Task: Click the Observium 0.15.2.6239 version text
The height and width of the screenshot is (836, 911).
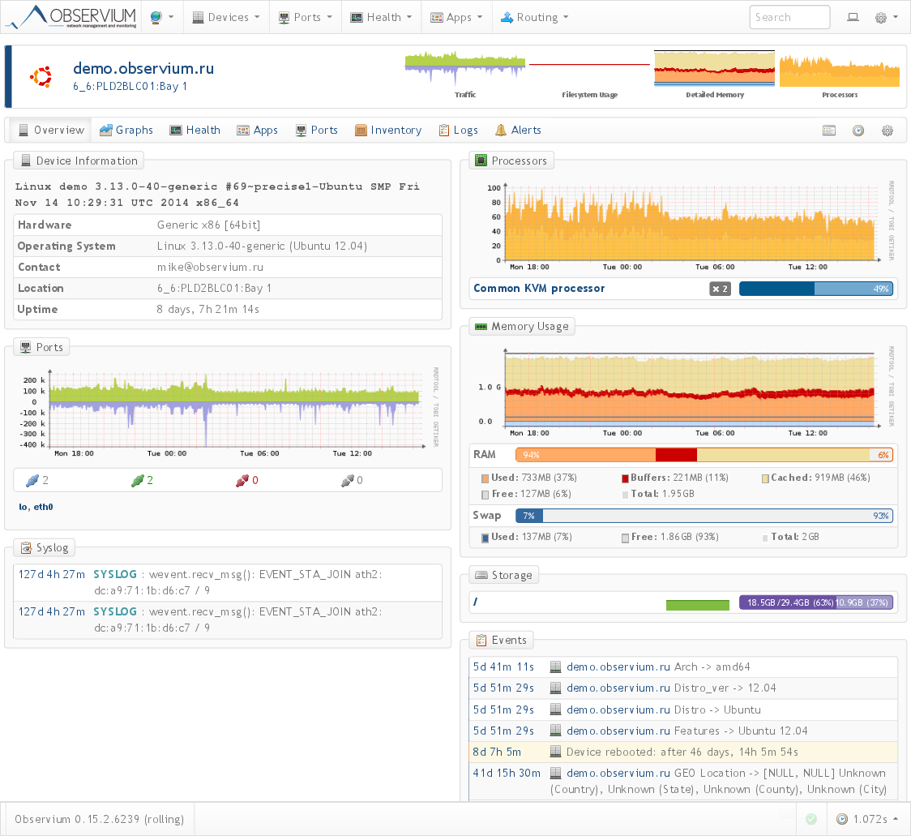Action: tap(100, 819)
